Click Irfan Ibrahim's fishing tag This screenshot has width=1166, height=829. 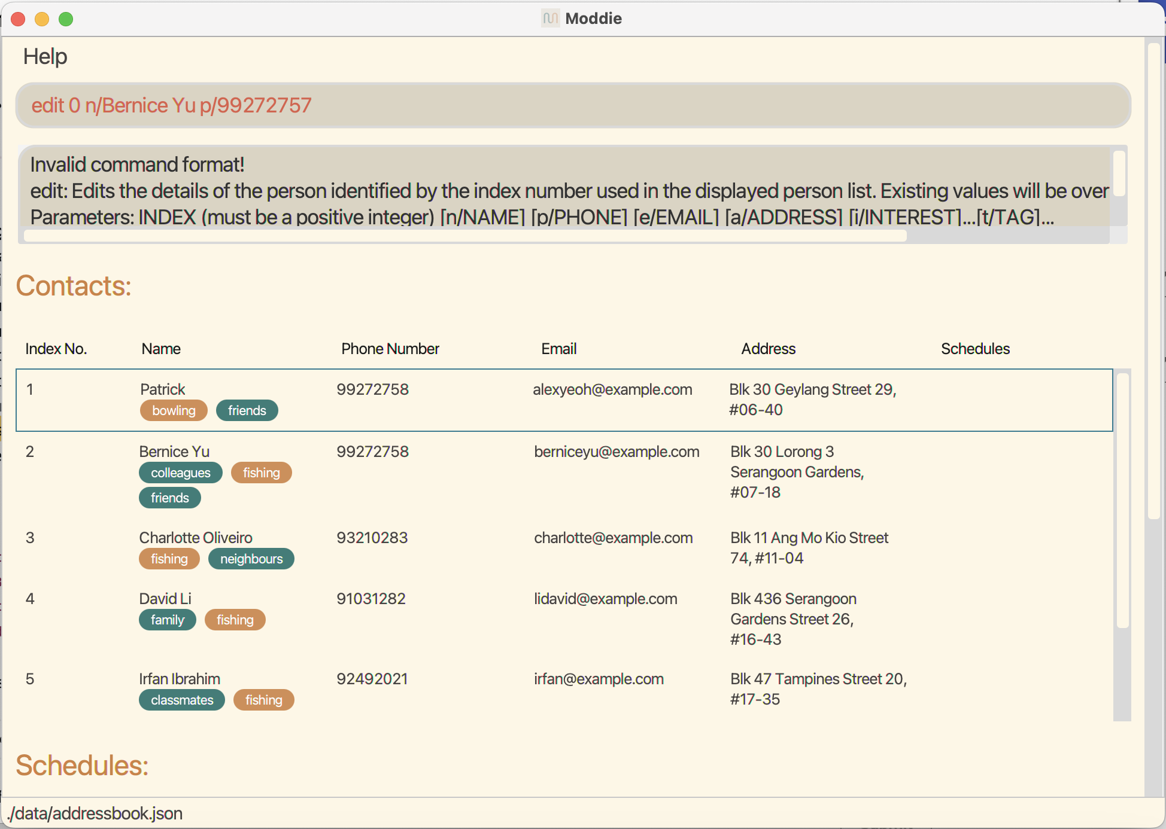263,700
